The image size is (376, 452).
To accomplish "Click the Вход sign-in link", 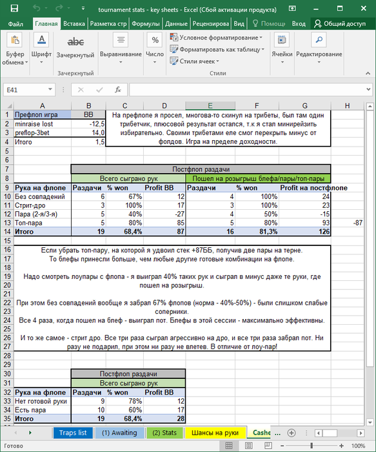I will tap(299, 24).
